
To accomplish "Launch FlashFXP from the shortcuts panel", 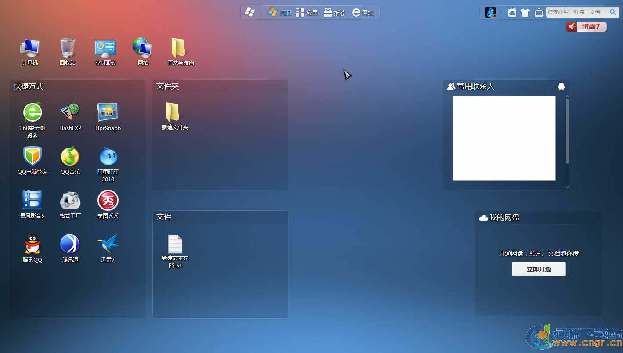I will coord(70,113).
